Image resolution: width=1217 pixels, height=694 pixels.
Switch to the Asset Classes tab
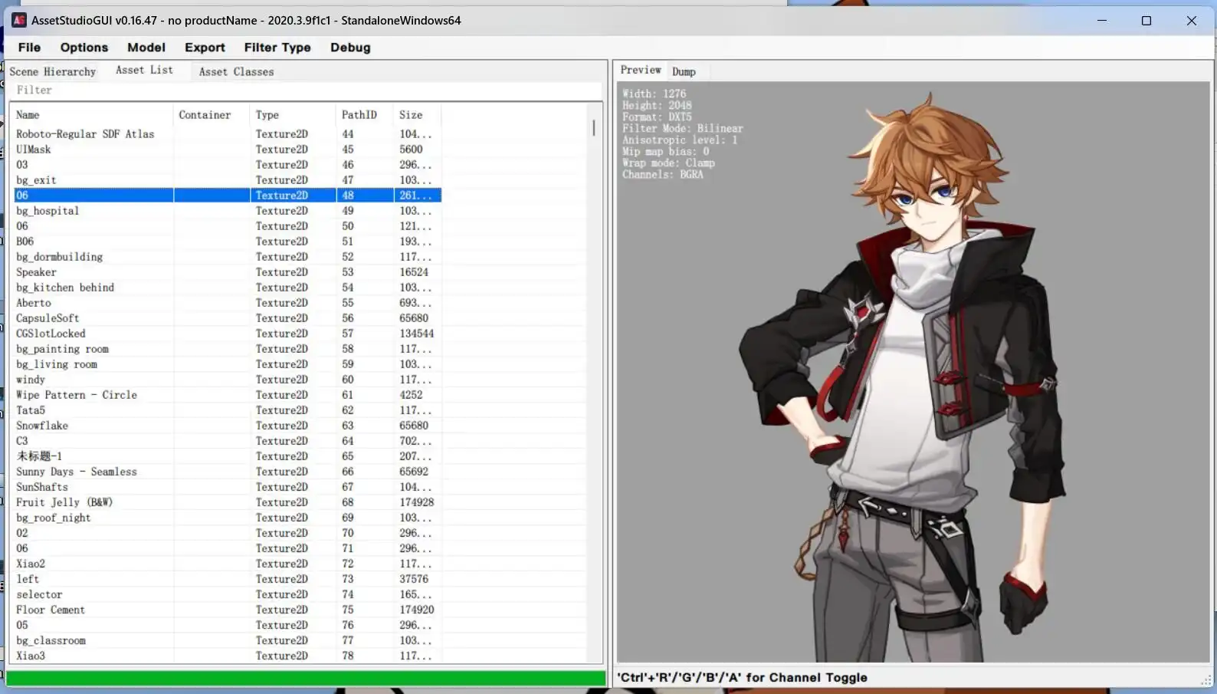(x=236, y=71)
